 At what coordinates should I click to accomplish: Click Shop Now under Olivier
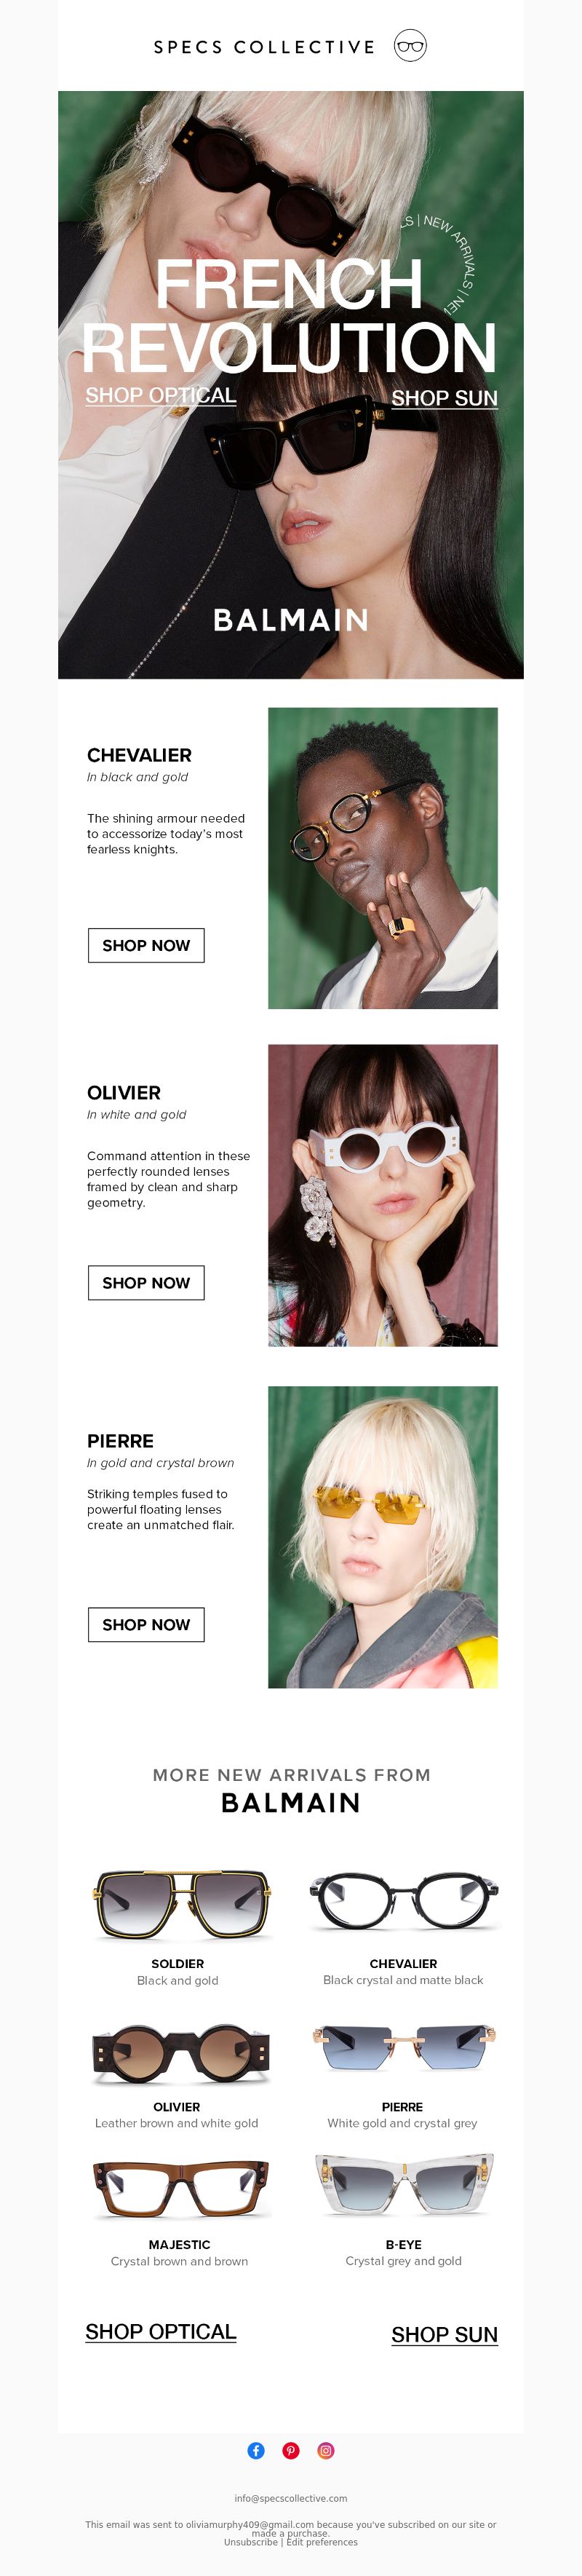point(146,1282)
